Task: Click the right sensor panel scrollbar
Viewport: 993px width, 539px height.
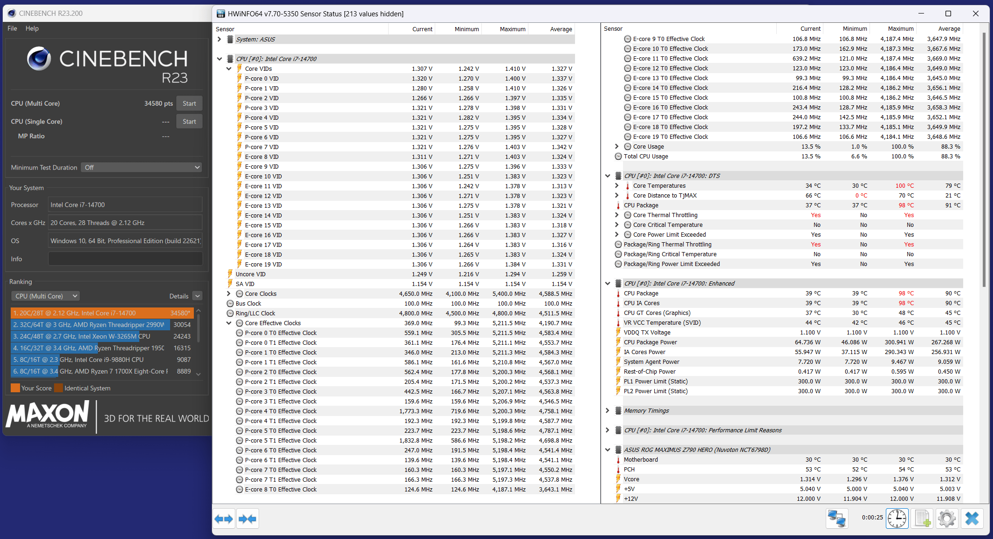Action: (x=984, y=158)
